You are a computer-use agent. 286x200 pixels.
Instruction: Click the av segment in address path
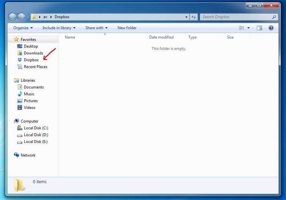point(45,17)
